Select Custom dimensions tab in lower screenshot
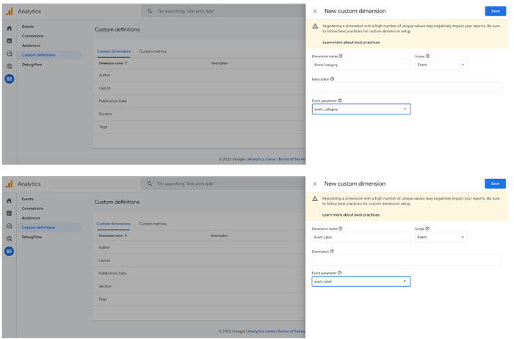 [113, 224]
